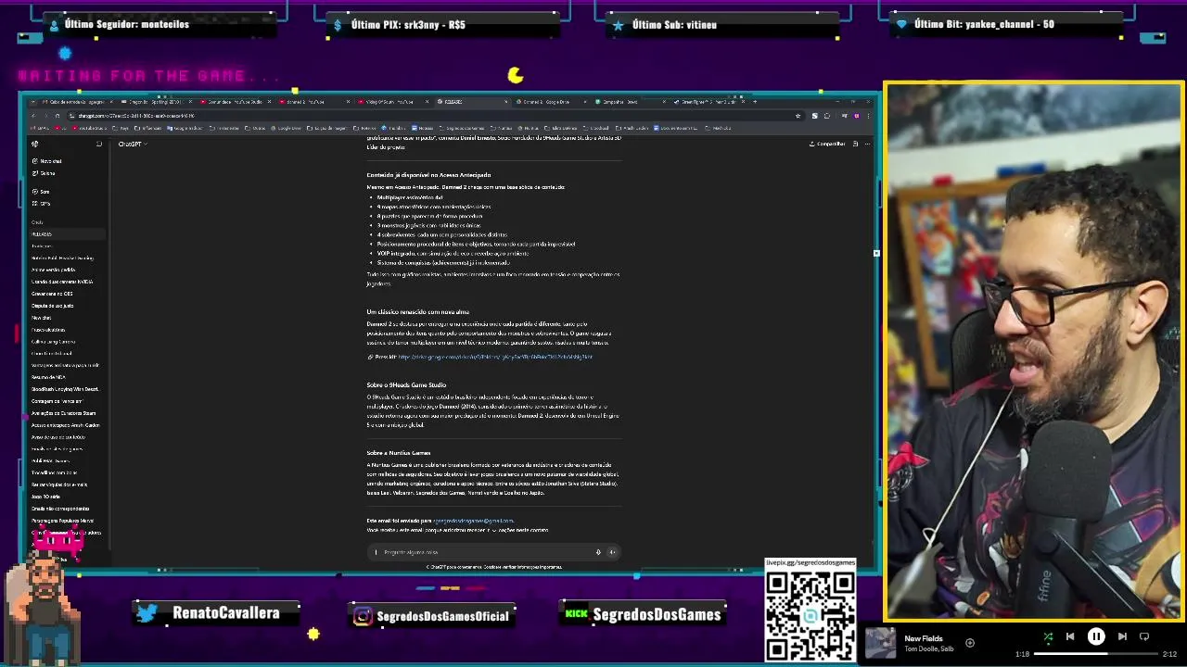Open the Press kit Google Drive link

pos(495,357)
